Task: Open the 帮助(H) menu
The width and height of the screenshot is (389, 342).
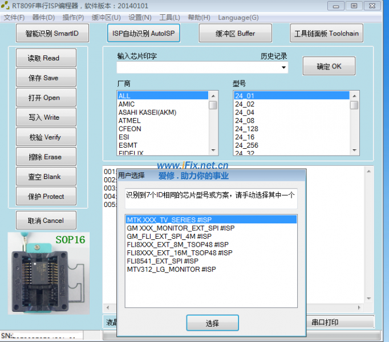Action: (199, 17)
